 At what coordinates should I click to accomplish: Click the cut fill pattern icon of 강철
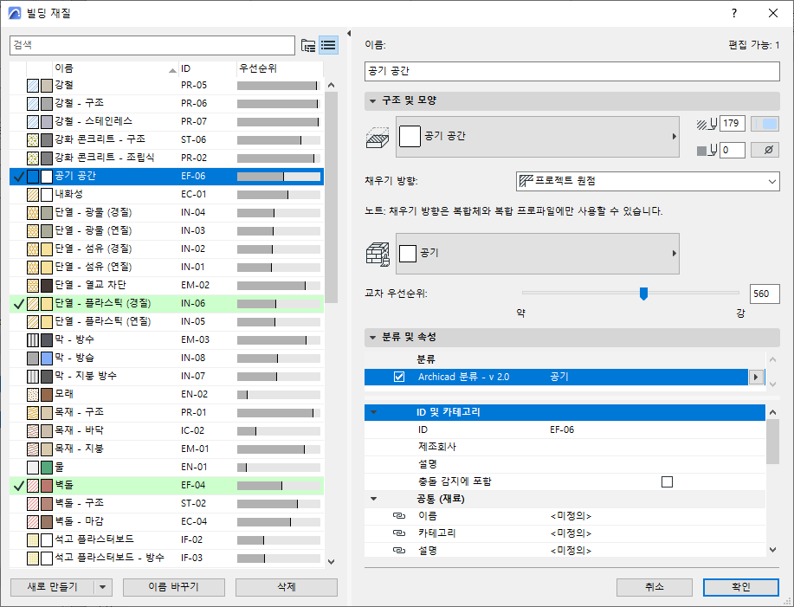33,85
